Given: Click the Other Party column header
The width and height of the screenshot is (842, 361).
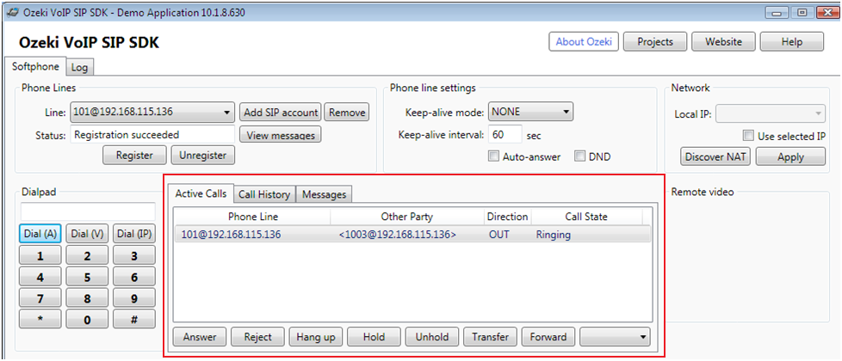Looking at the screenshot, I should tap(407, 217).
